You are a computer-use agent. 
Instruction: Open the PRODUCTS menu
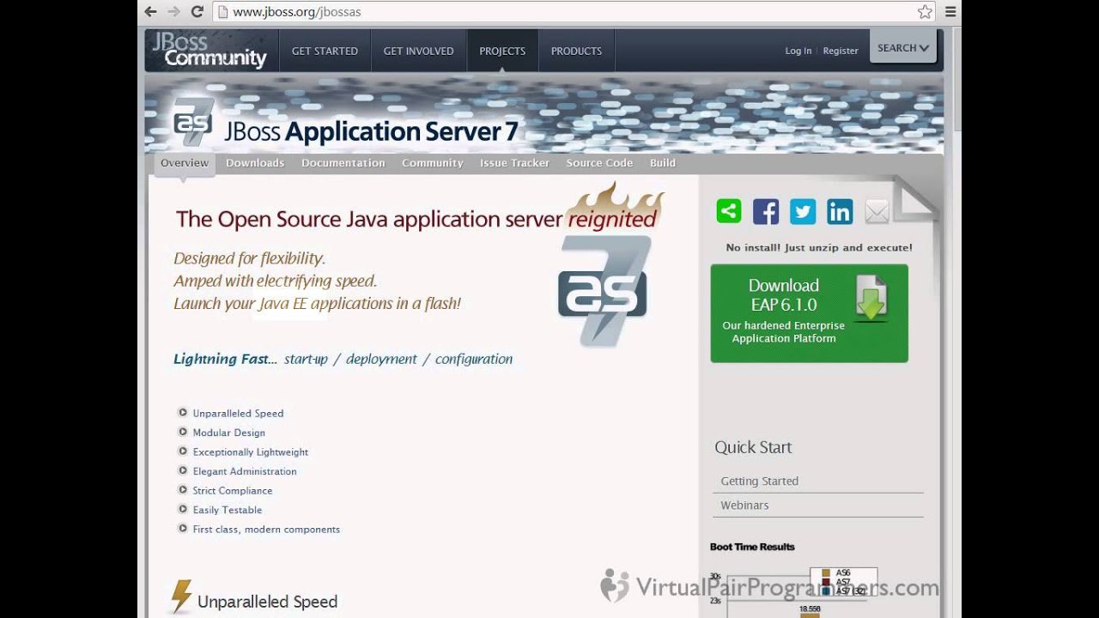[576, 51]
